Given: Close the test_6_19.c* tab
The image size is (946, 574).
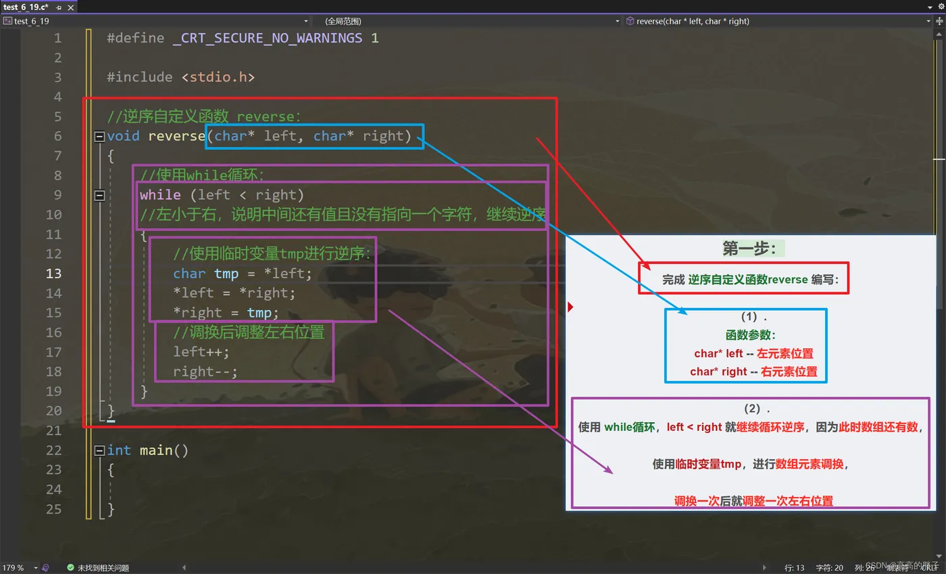Looking at the screenshot, I should pos(70,7).
